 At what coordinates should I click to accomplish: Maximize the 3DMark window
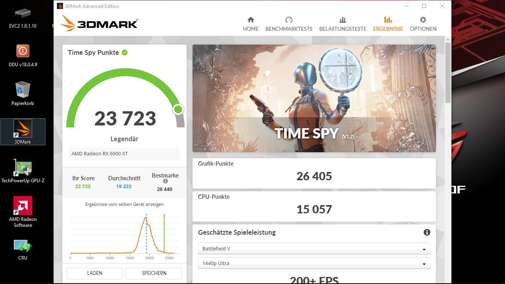[424, 6]
